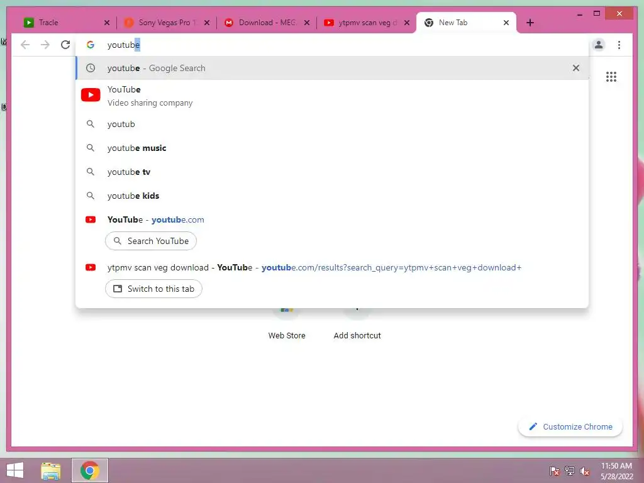Viewport: 644px width, 483px height.
Task: Click the address bar containing youtube
Action: pyautogui.click(x=333, y=45)
